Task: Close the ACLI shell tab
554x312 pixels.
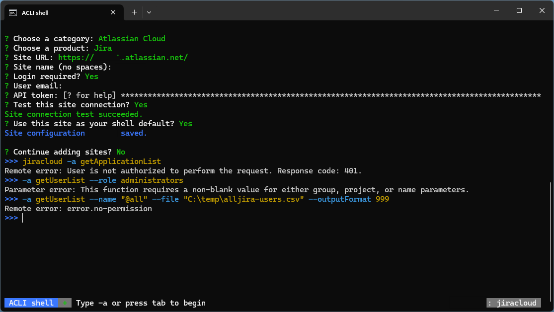Action: pyautogui.click(x=113, y=12)
